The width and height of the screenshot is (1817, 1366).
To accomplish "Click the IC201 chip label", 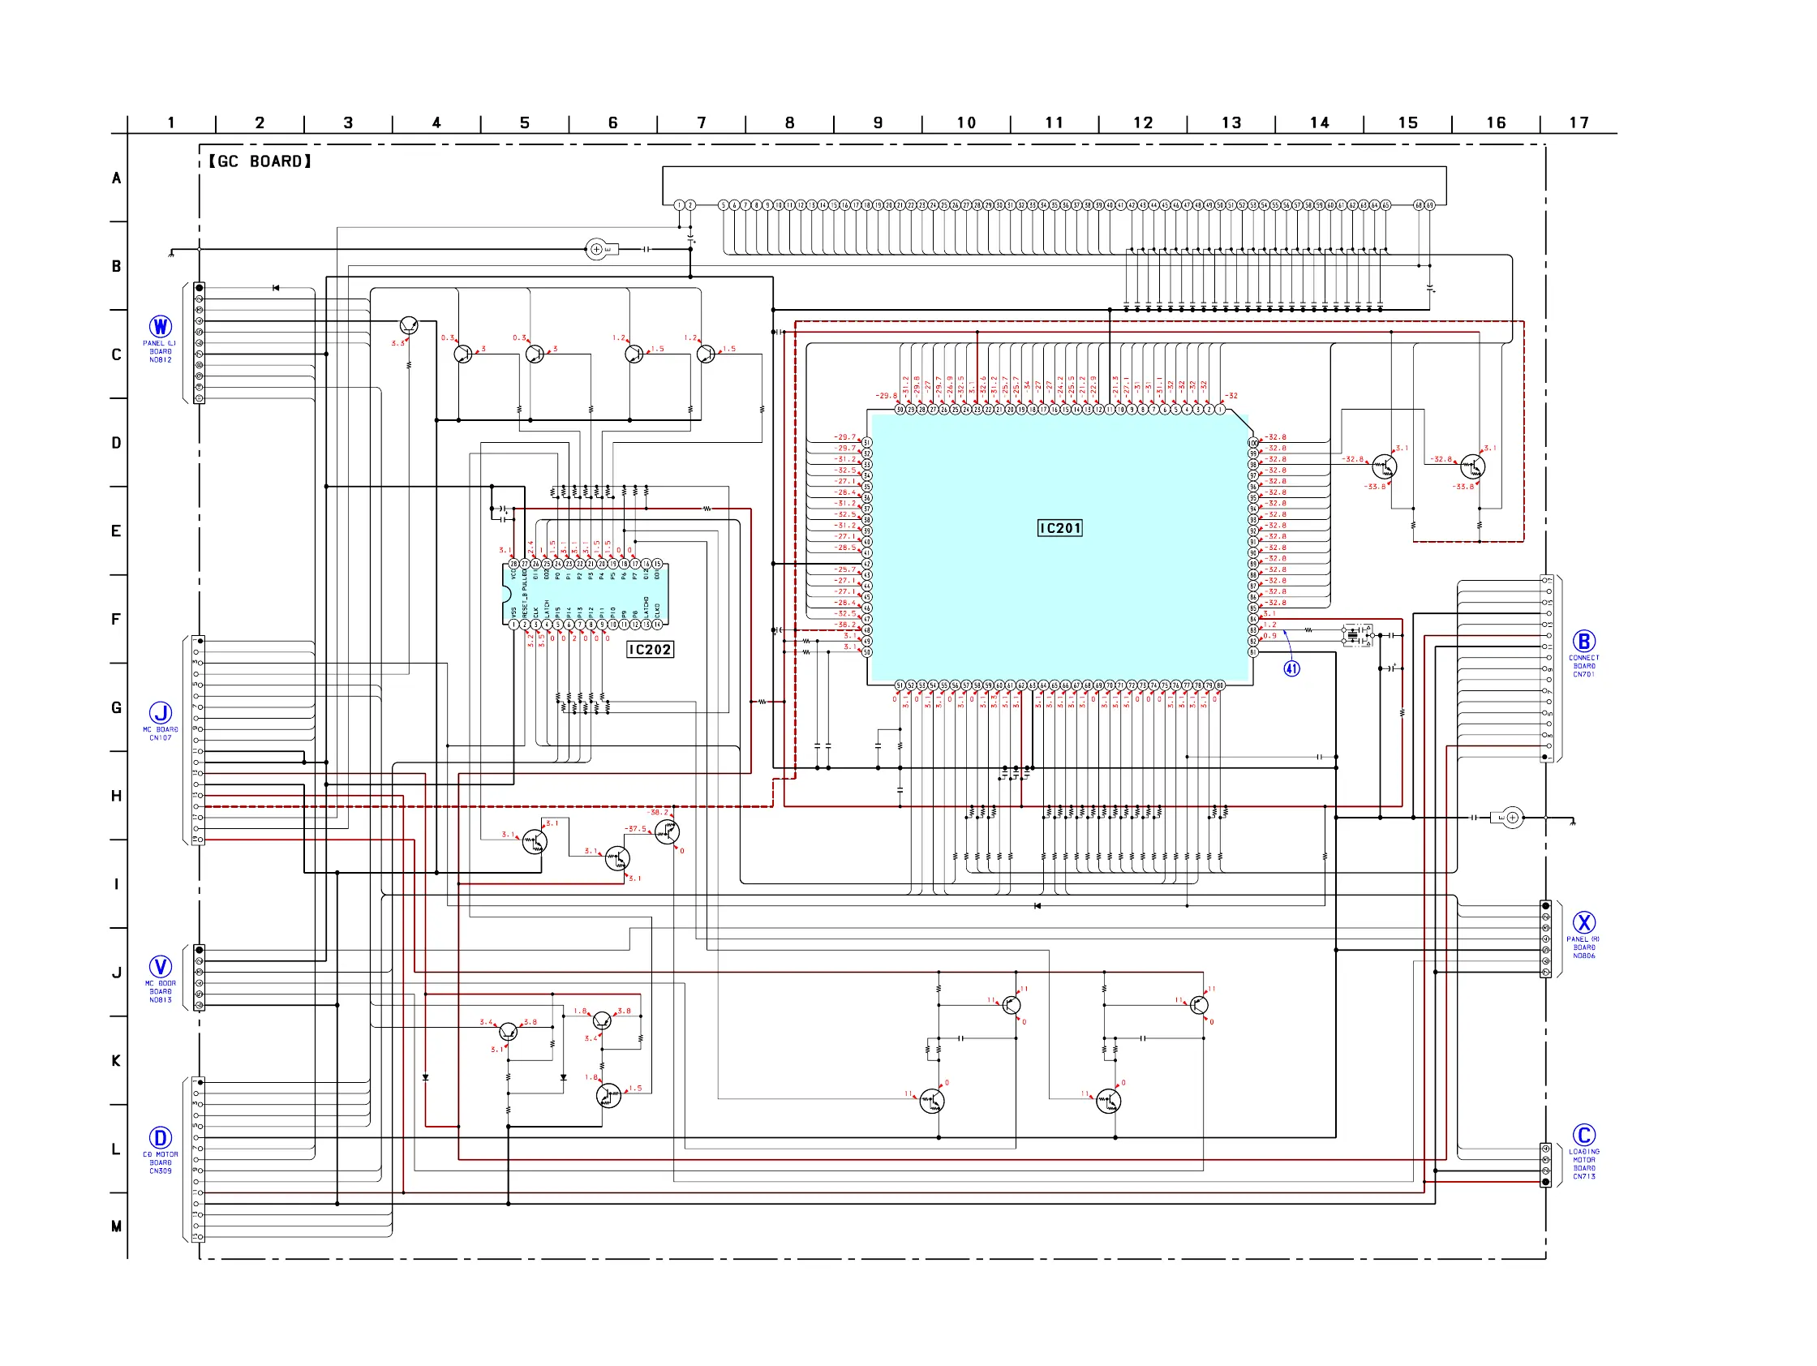I will point(1059,528).
